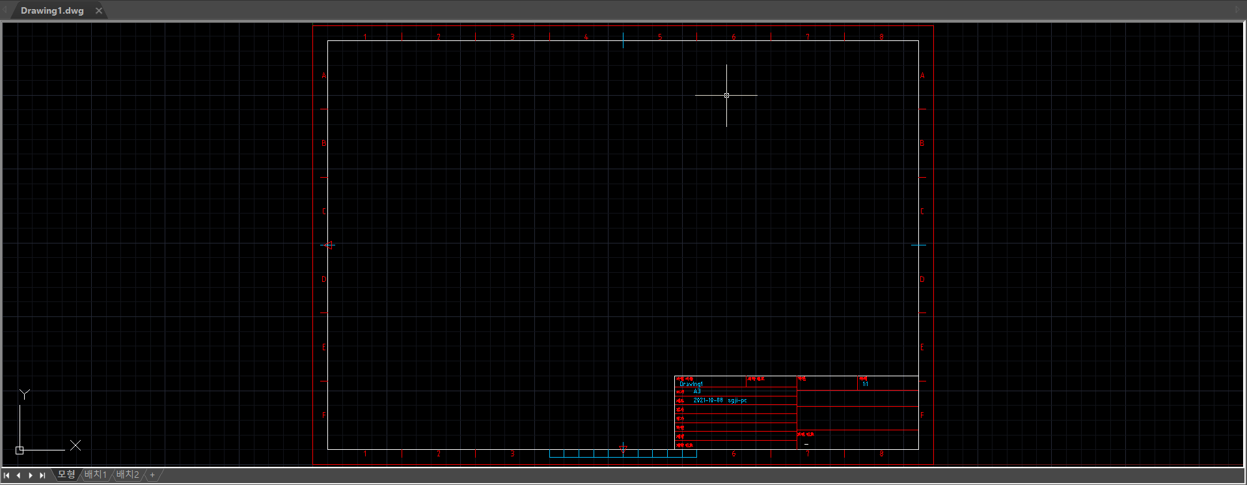Viewport: 1247px width, 485px height.
Task: Jump to first layout tab arrow
Action: [7, 475]
